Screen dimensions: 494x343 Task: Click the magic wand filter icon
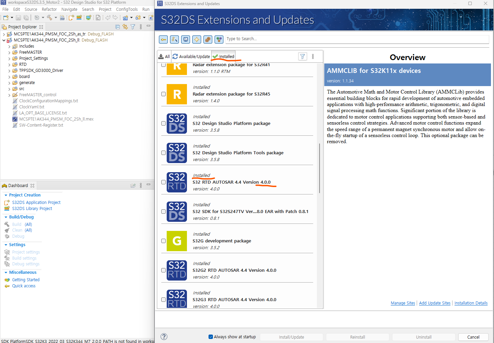point(174,39)
